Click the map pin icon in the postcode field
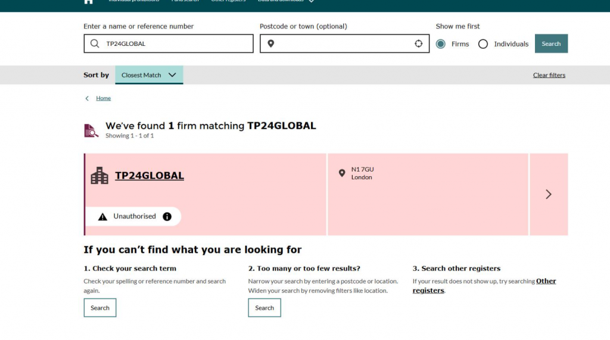 coord(271,43)
